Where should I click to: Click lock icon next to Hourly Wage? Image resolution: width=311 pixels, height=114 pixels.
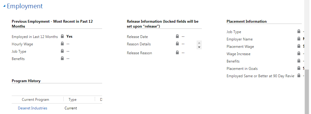pyautogui.click(x=62, y=44)
